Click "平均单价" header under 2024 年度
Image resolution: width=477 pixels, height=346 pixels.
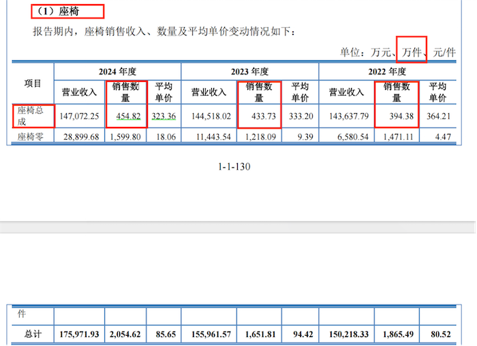coord(164,92)
